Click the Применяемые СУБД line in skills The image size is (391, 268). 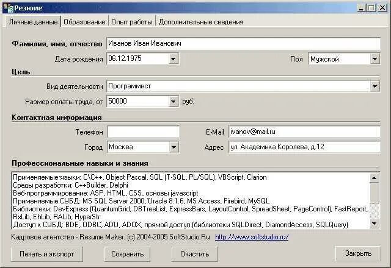141,201
